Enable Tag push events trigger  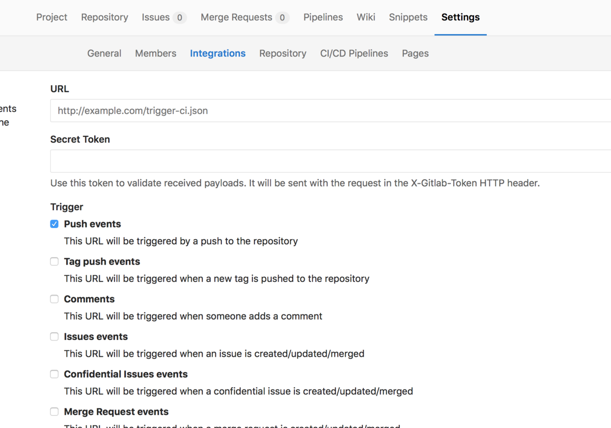point(54,262)
